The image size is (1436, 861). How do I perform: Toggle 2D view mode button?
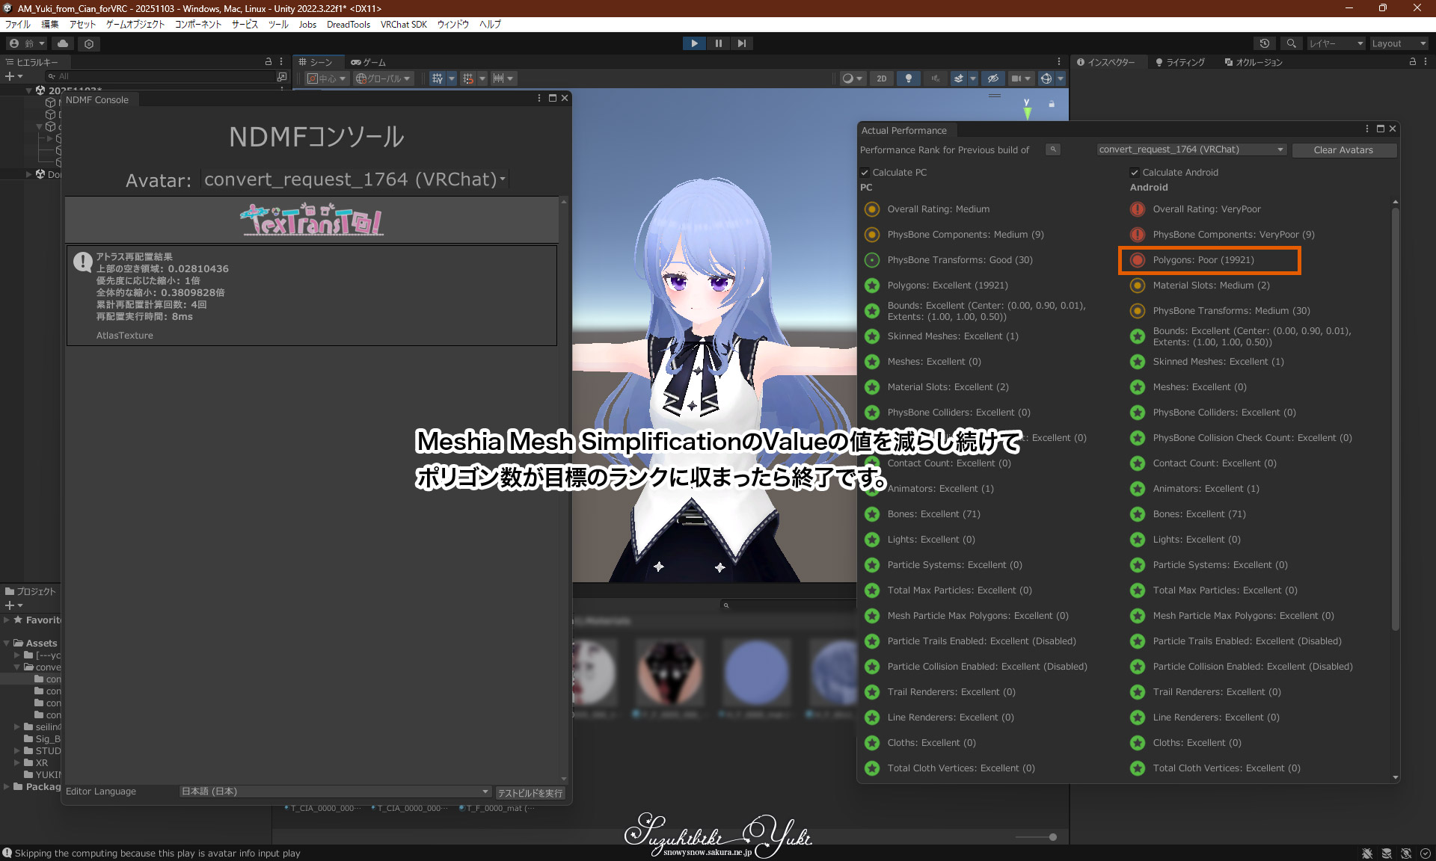tap(882, 78)
